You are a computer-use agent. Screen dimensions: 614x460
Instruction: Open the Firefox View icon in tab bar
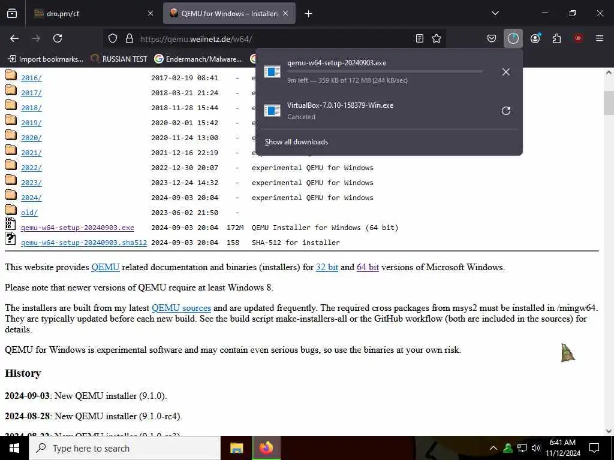coord(12,13)
